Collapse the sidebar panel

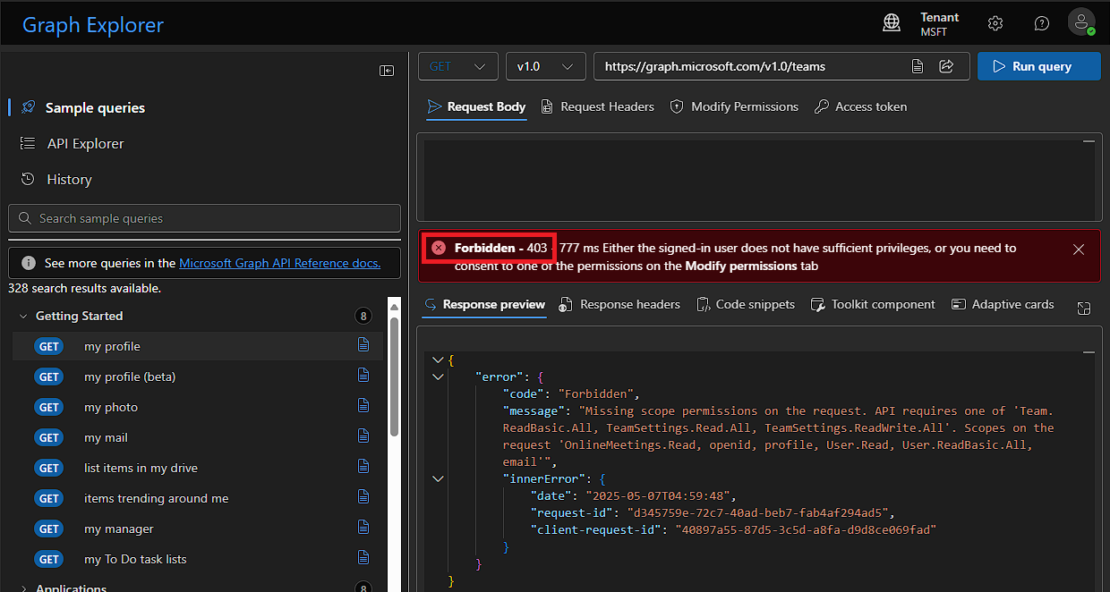pos(386,70)
